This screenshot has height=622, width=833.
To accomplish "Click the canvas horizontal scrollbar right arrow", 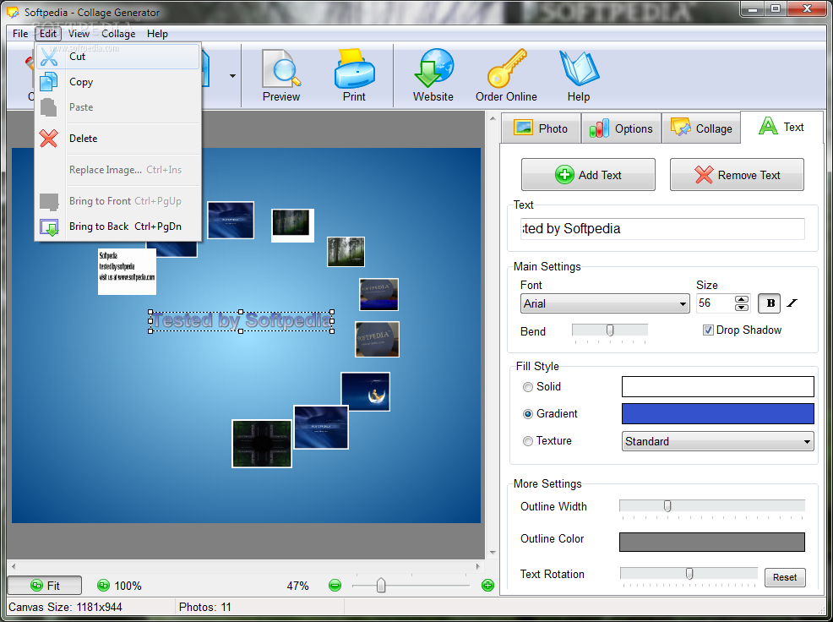I will click(478, 566).
